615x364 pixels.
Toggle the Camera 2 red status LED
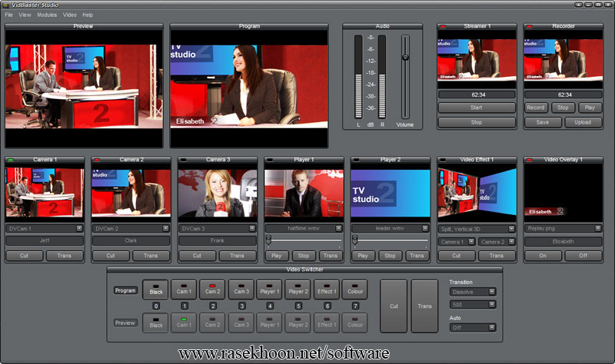click(97, 160)
